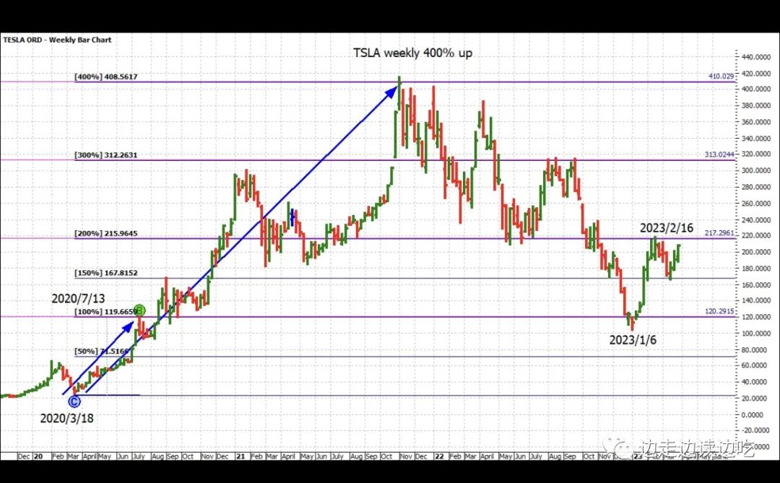
Task: Click the '20' year label on the time axis
Action: click(x=38, y=456)
